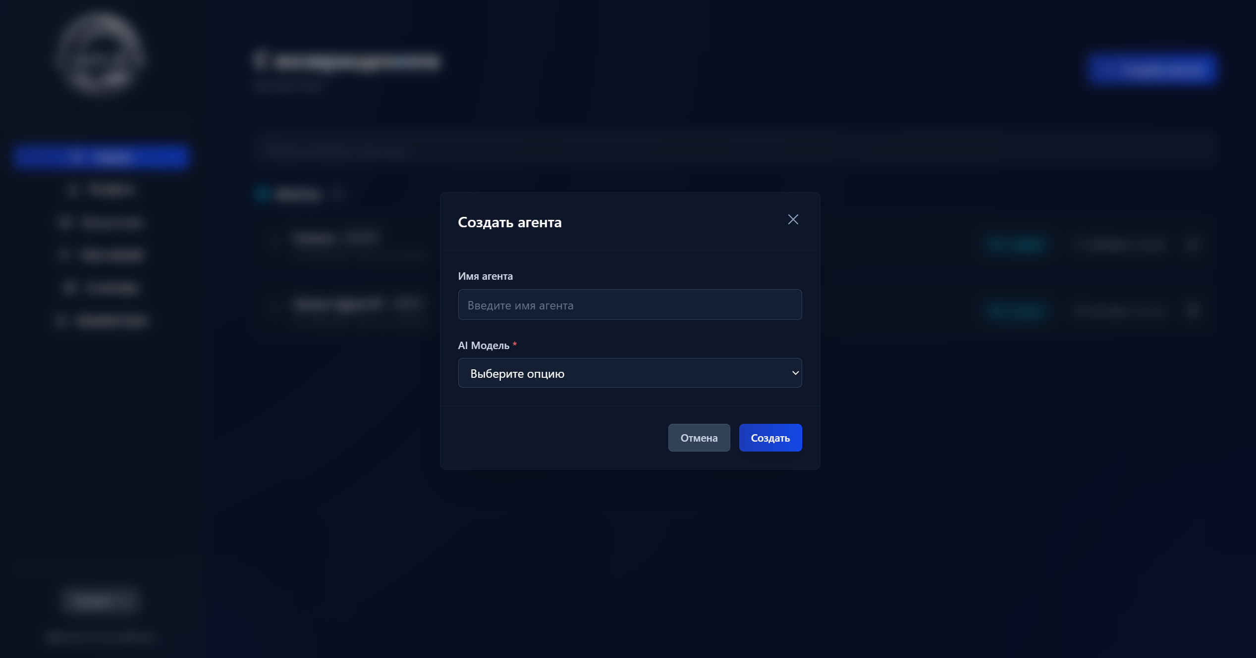Click the blurred round logo in sidebar
Viewport: 1256px width, 658px height.
(100, 55)
